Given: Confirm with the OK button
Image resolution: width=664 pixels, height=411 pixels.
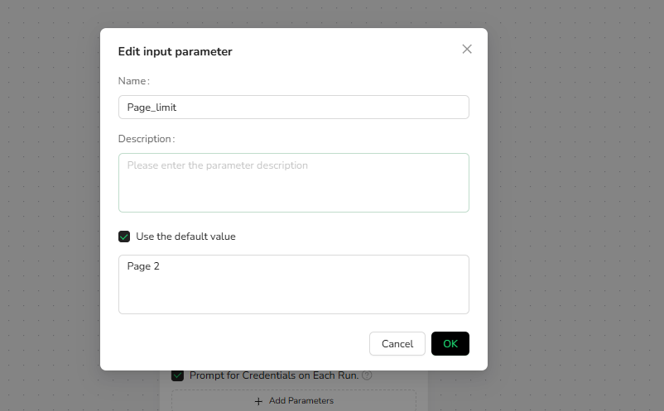Looking at the screenshot, I should (450, 344).
